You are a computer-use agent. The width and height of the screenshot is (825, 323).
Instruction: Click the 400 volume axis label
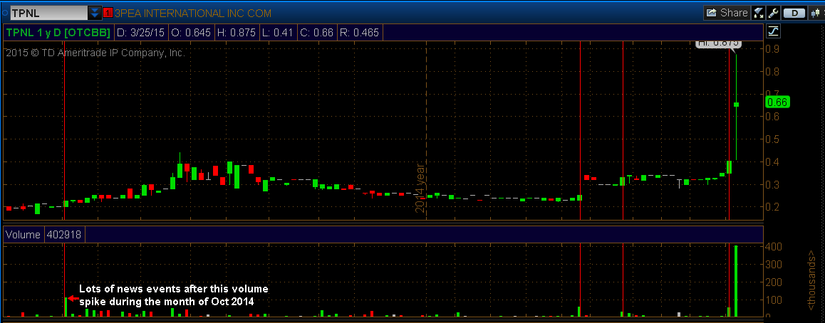[x=775, y=246]
